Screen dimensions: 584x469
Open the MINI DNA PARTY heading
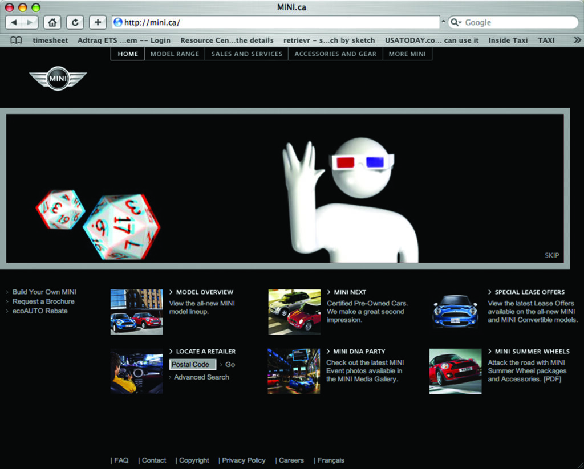[x=359, y=352]
